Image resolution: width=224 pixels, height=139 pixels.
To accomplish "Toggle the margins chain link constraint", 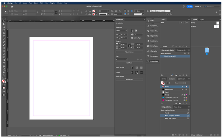I will click(x=129, y=46).
